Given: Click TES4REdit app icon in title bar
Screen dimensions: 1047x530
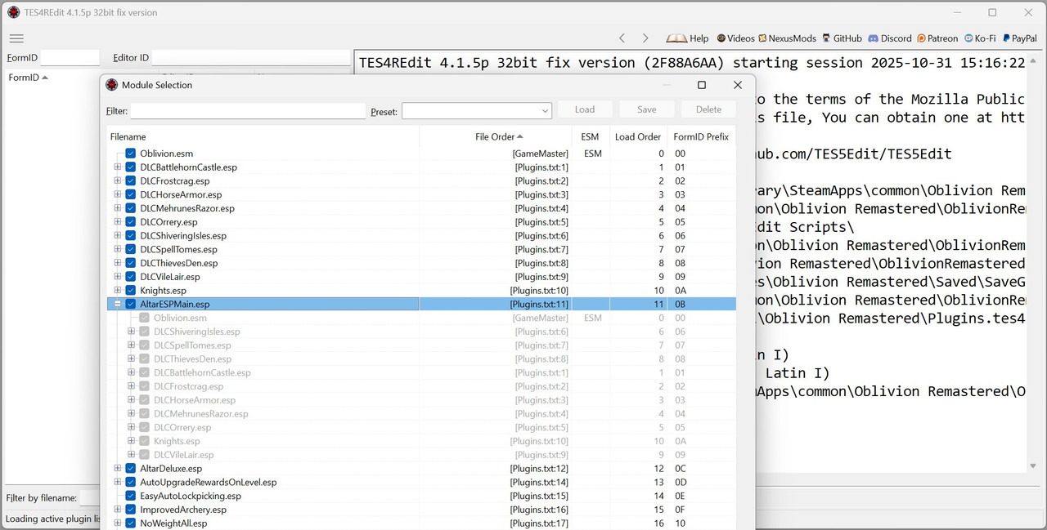Looking at the screenshot, I should pyautogui.click(x=13, y=12).
